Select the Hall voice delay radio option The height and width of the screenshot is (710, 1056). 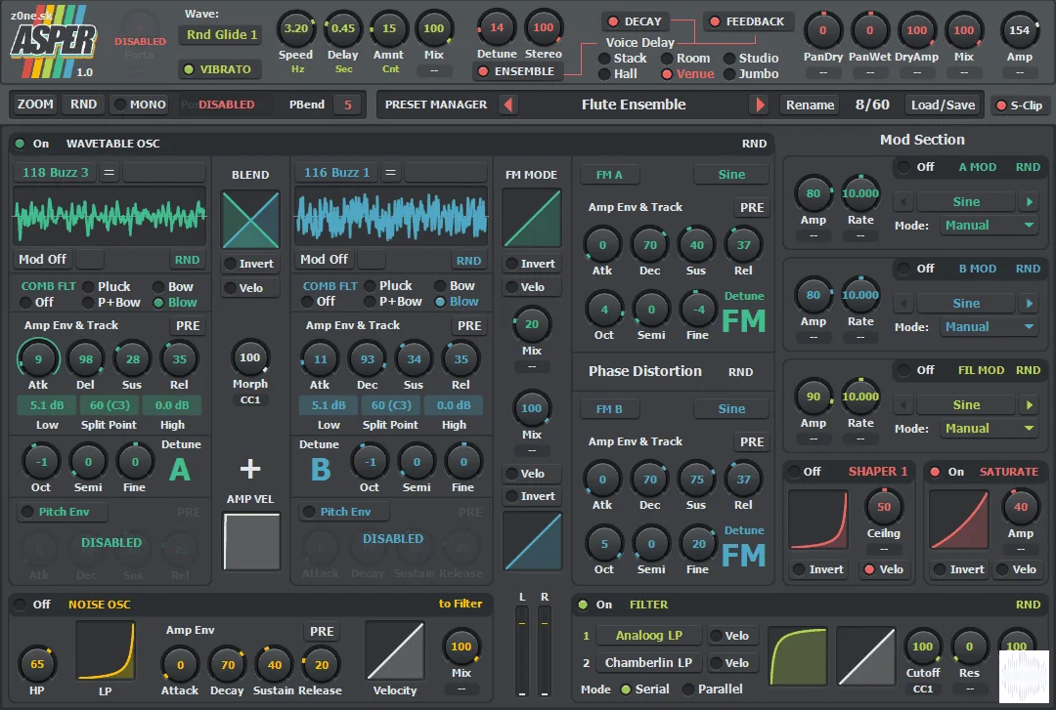[618, 74]
